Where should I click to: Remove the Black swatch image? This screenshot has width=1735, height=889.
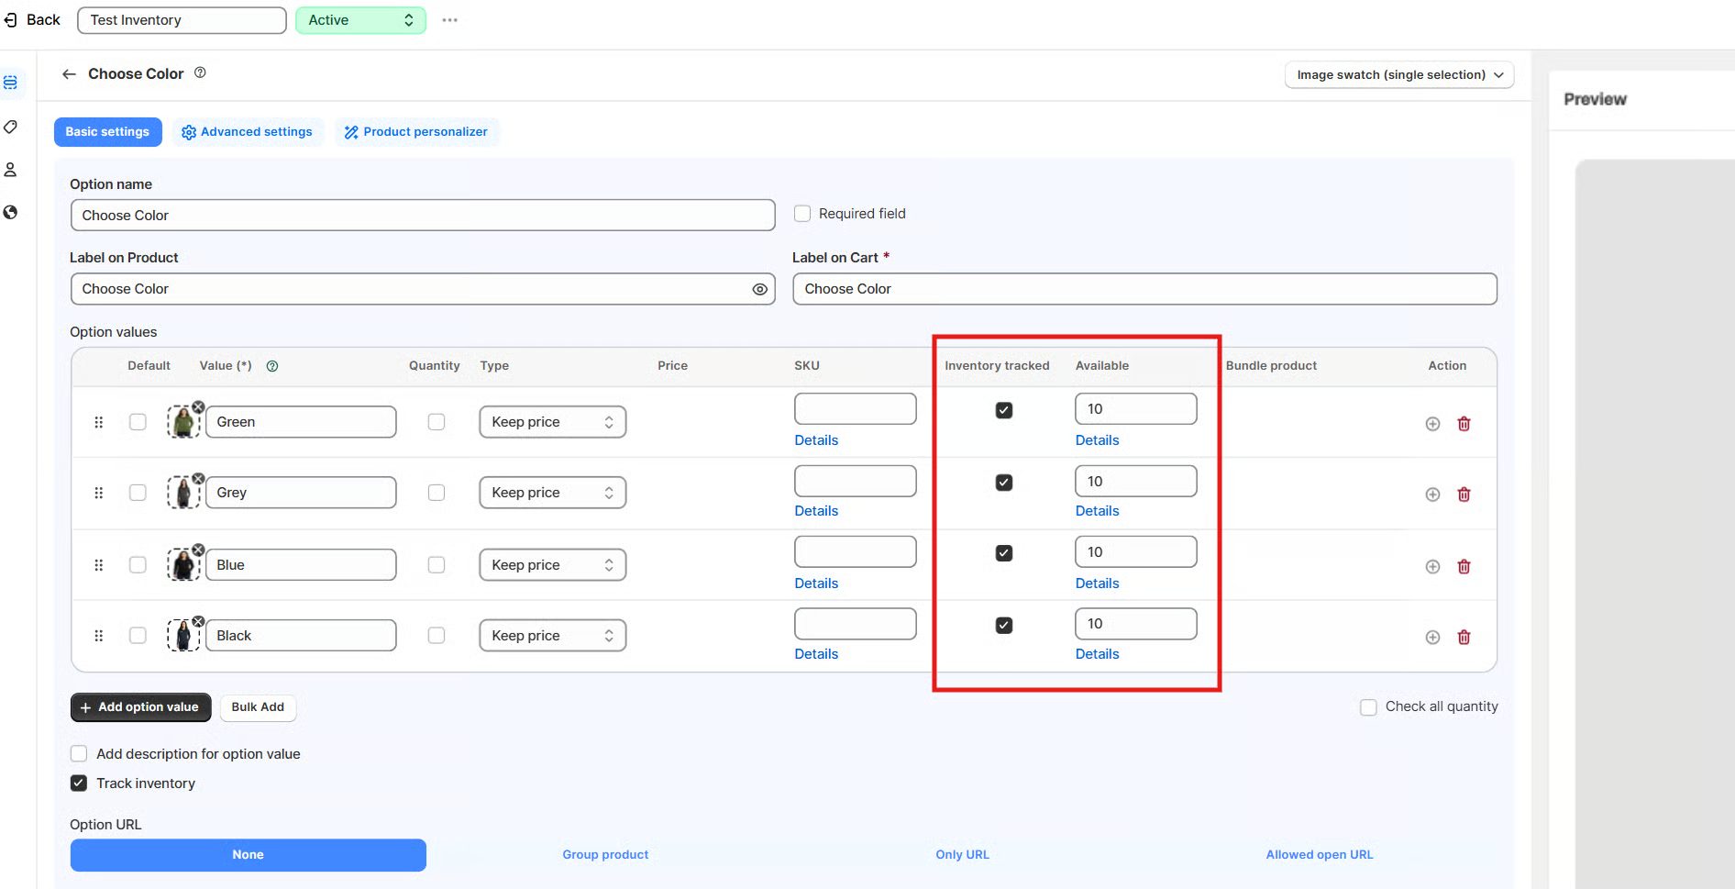(x=198, y=622)
